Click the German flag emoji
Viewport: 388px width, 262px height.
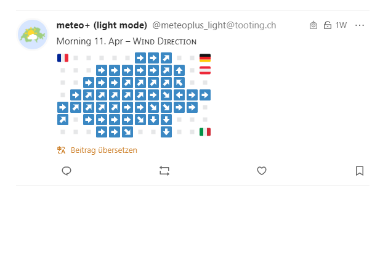coord(205,58)
